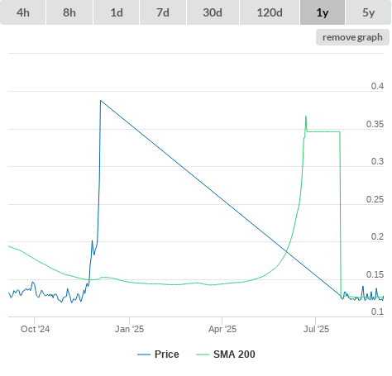The image size is (392, 376).
Task: Click the Jul '25 axis label
Action: coord(316,329)
